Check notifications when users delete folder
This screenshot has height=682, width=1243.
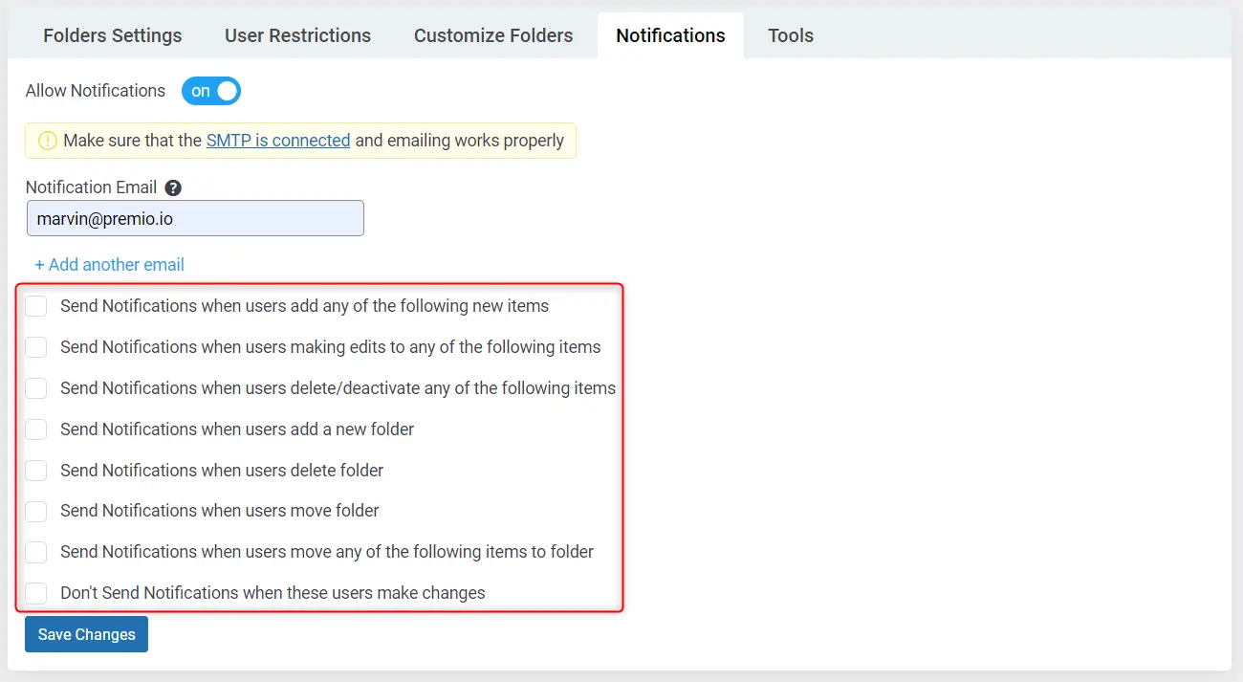[x=36, y=471]
